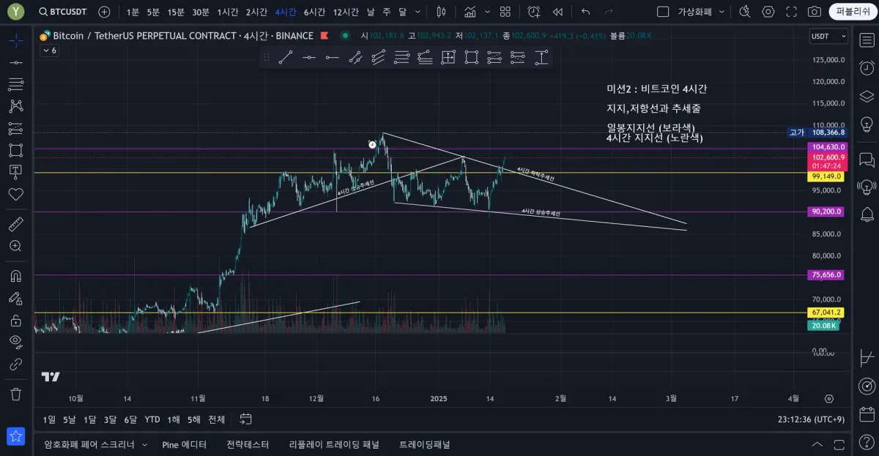879x456 pixels.
Task: Open the alerts bell icon
Action: coord(867,214)
